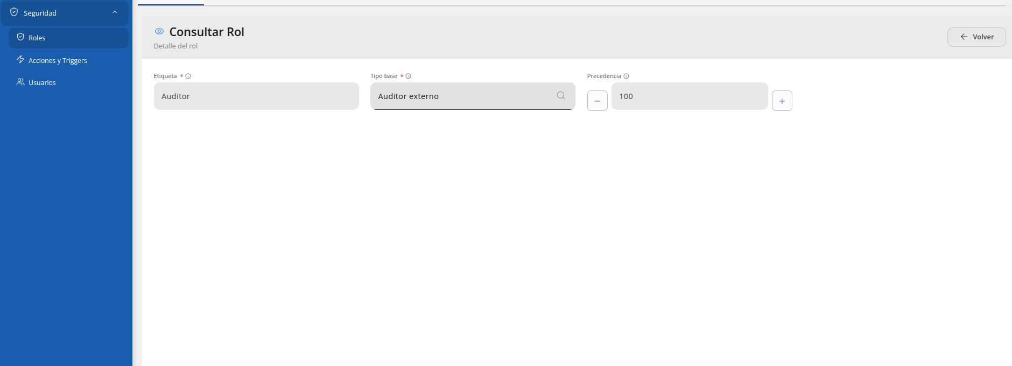Increase Precedencia with the plus button
The width and height of the screenshot is (1012, 366).
[x=782, y=101]
